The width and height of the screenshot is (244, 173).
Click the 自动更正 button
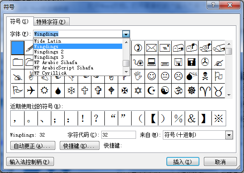[x=33, y=145]
